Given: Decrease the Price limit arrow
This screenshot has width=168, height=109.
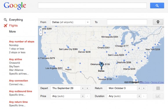Looking at the screenshot, I should click(x=83, y=96).
